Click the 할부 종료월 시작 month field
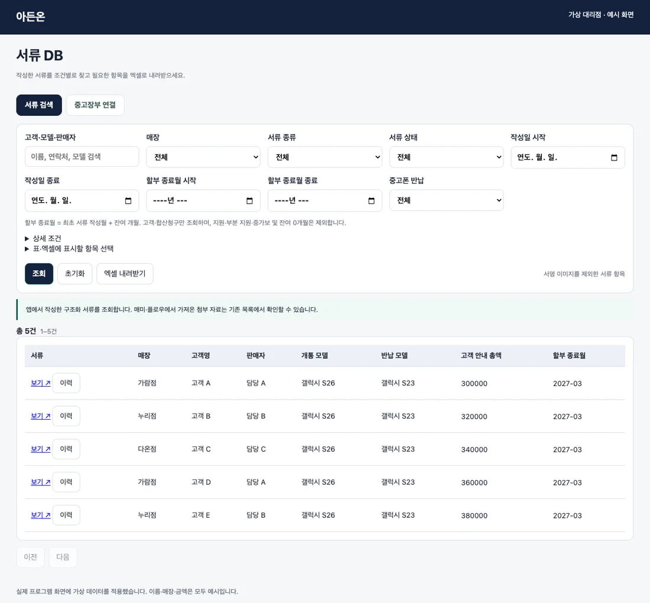650x603 pixels. 203,201
